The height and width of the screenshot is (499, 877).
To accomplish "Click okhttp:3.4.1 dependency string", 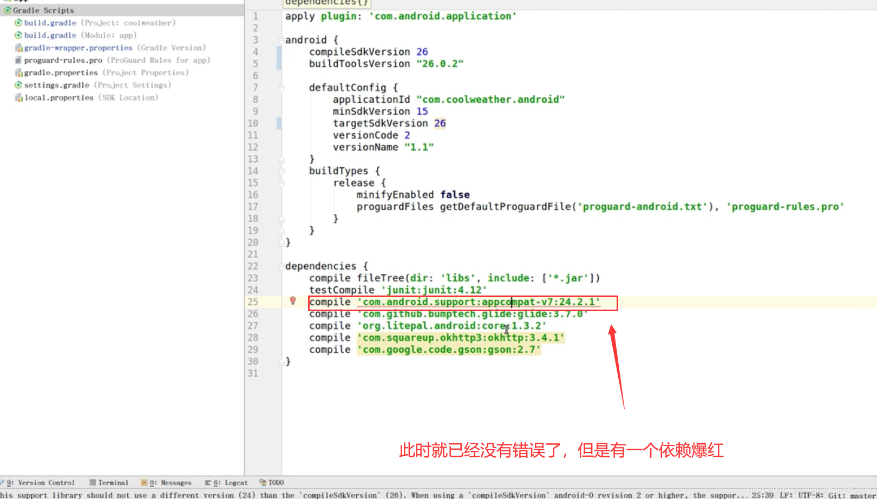I will coord(461,338).
